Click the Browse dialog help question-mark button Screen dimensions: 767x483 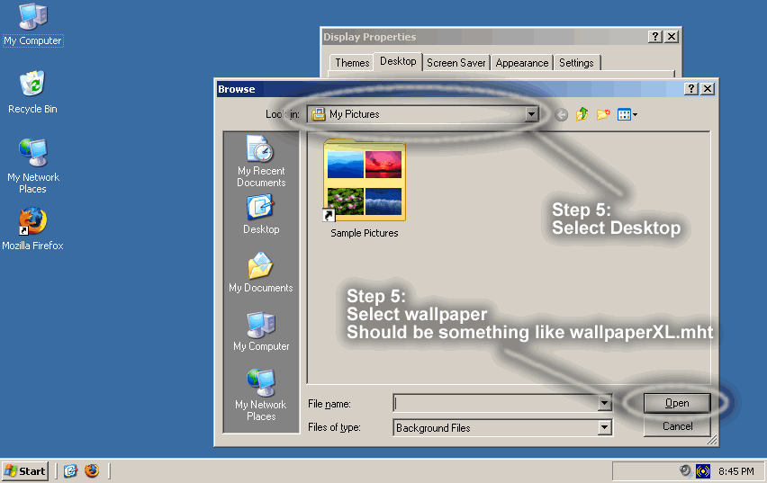(691, 89)
